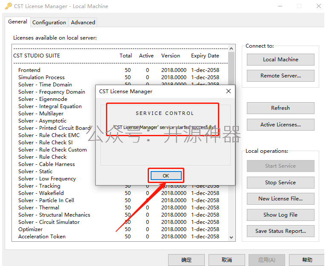Save the status report
The image size is (326, 266).
[280, 231]
